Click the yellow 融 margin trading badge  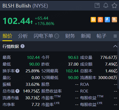93,20
